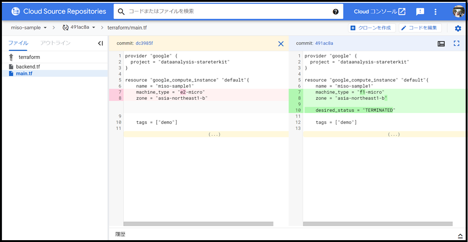Select the ファイル tab
Viewport: 468px width, 242px height.
(18, 43)
